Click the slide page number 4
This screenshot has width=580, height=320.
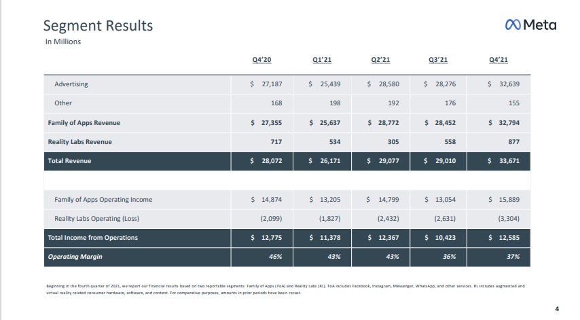(556, 310)
